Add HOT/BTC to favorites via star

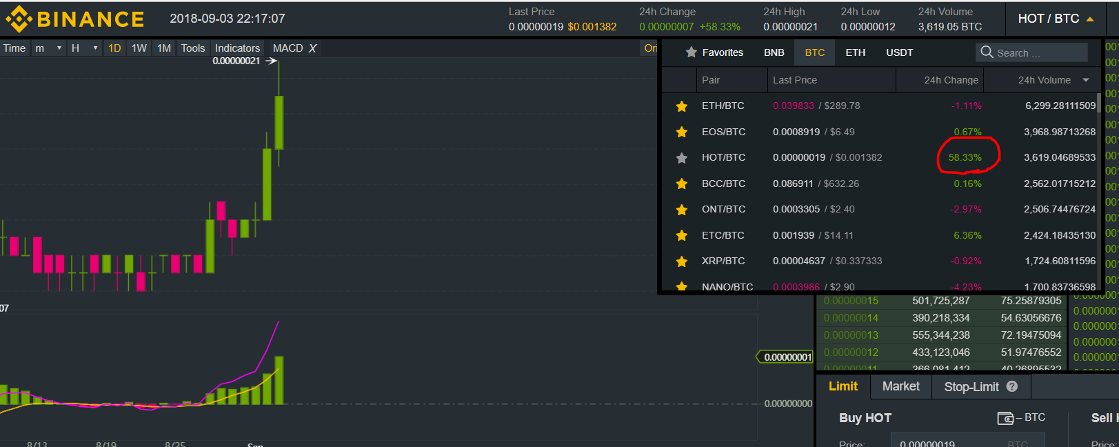[x=682, y=158]
